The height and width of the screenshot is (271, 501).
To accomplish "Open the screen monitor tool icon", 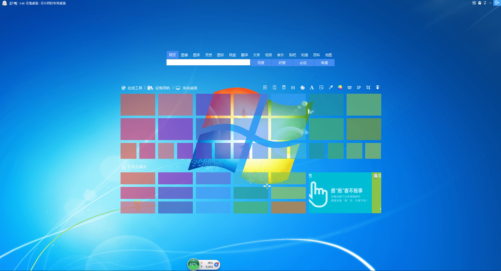I will click(x=350, y=88).
